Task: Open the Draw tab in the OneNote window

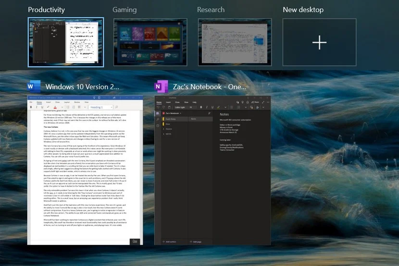Action: click(x=177, y=102)
